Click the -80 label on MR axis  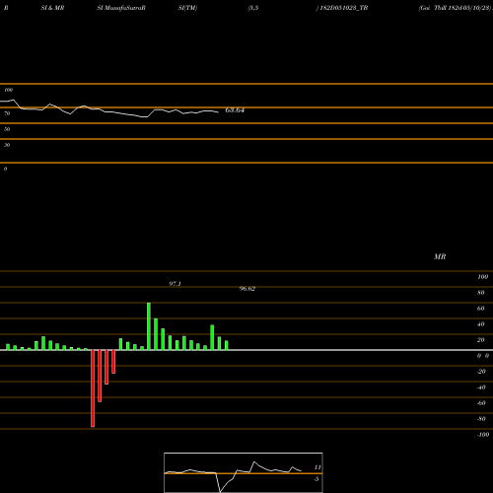[x=481, y=419]
